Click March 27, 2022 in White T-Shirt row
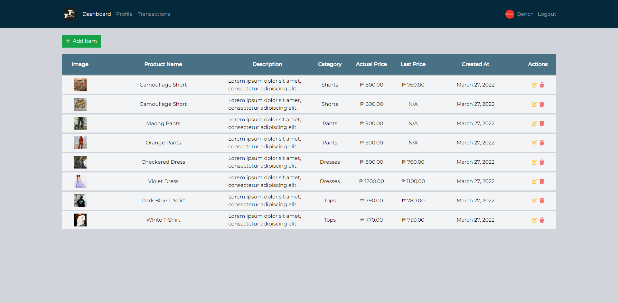618x303 pixels. [475, 220]
